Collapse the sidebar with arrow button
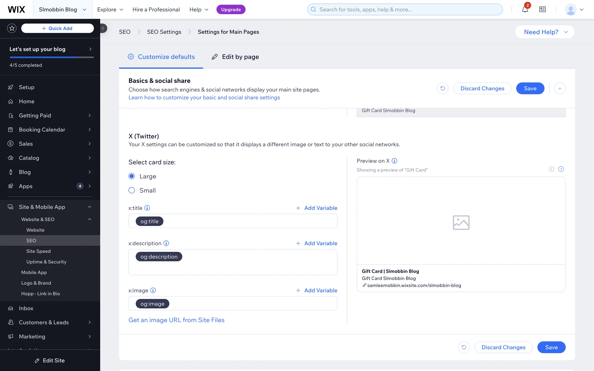 [103, 28]
